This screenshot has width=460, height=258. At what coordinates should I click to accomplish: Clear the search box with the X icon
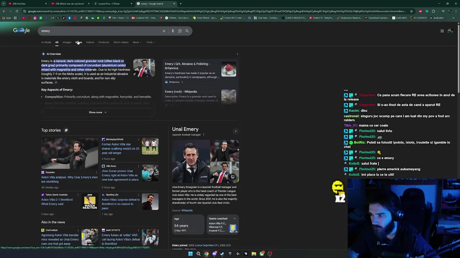point(164,31)
